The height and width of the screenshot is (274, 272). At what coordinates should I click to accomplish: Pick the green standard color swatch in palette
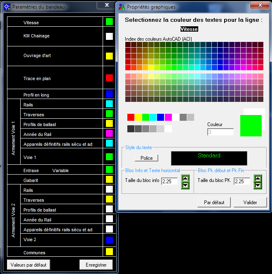[x=145, y=117]
